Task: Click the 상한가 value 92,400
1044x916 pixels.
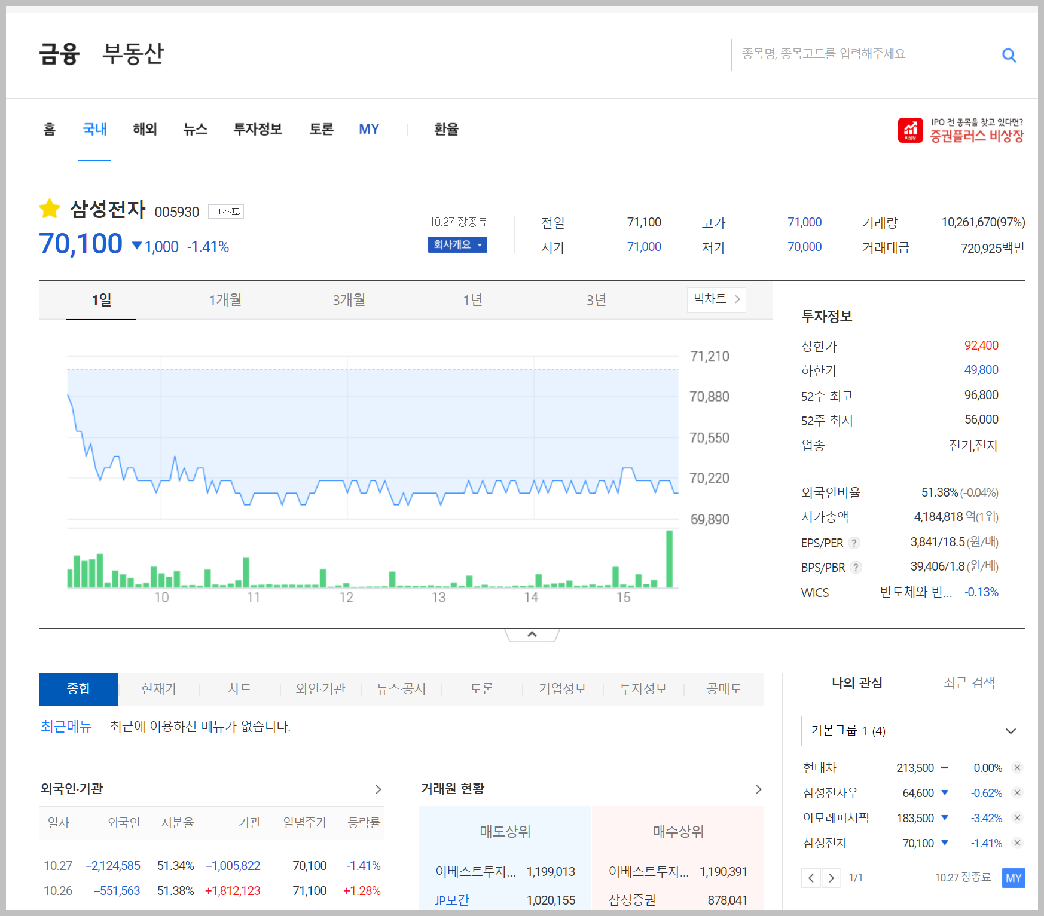Action: coord(981,345)
